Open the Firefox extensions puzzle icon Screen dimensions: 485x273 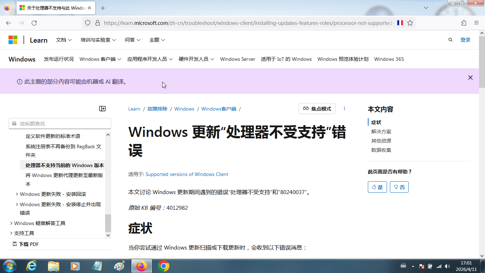[x=464, y=23]
